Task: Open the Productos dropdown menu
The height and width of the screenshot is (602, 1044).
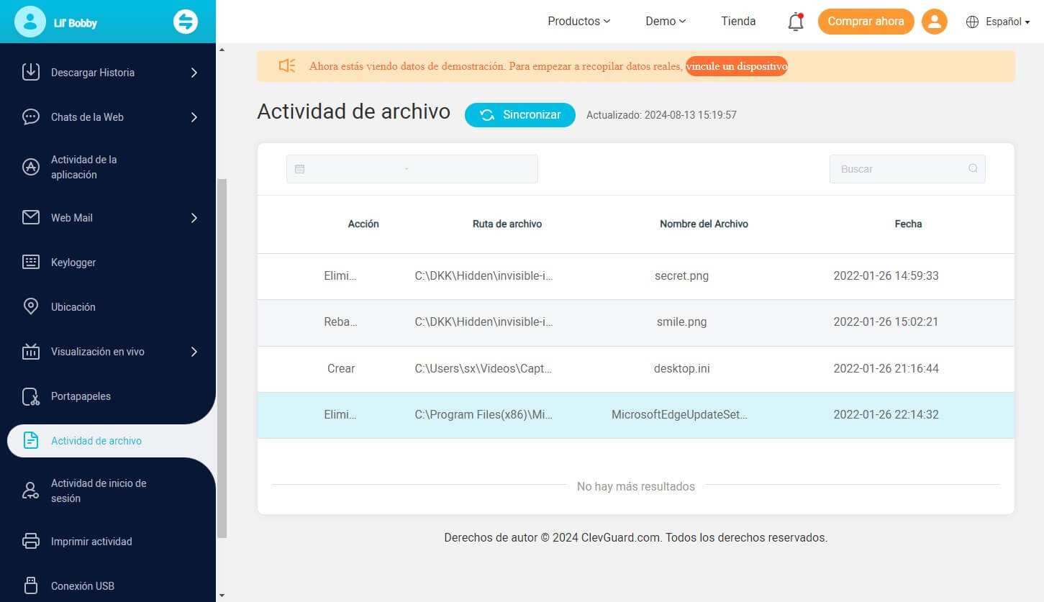Action: pyautogui.click(x=578, y=22)
